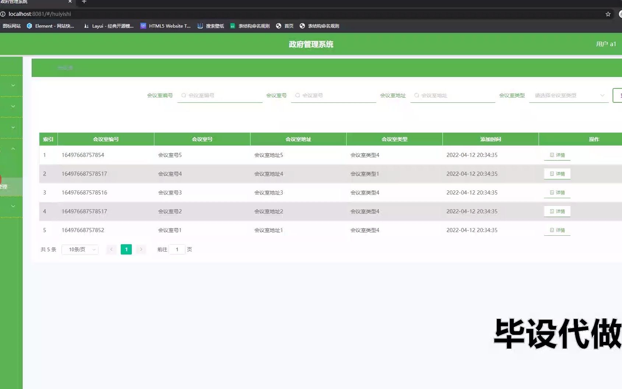Screen dimensions: 622x389
Task: Expand the bottom sidebar menu chevron
Action: 12,206
